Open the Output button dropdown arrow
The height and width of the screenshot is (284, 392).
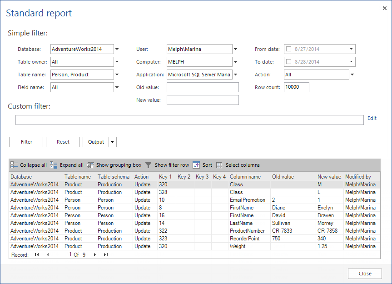tap(113, 142)
